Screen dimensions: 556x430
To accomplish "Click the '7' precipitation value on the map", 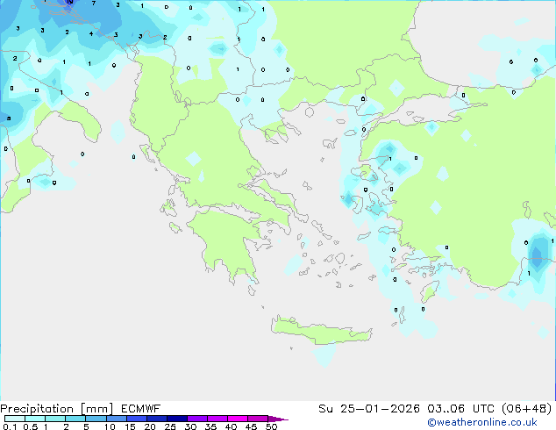I will click(x=94, y=4).
